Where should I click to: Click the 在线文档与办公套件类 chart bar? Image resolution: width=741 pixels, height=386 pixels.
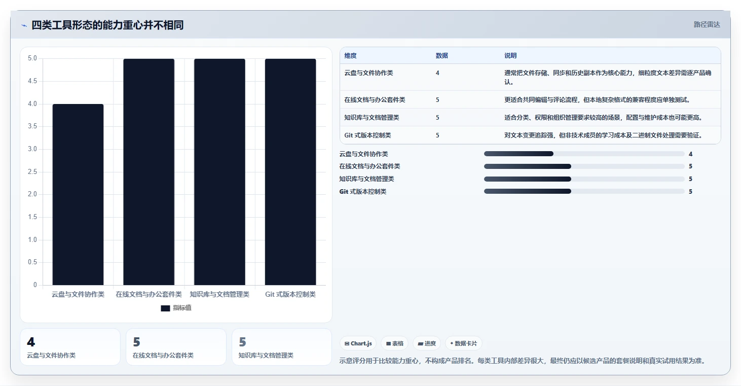[149, 172]
